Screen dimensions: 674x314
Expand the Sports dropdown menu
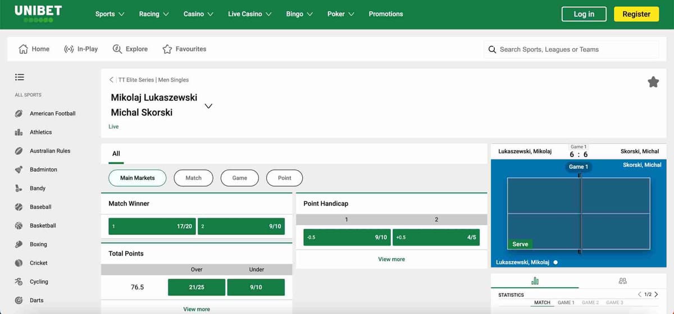tap(110, 14)
